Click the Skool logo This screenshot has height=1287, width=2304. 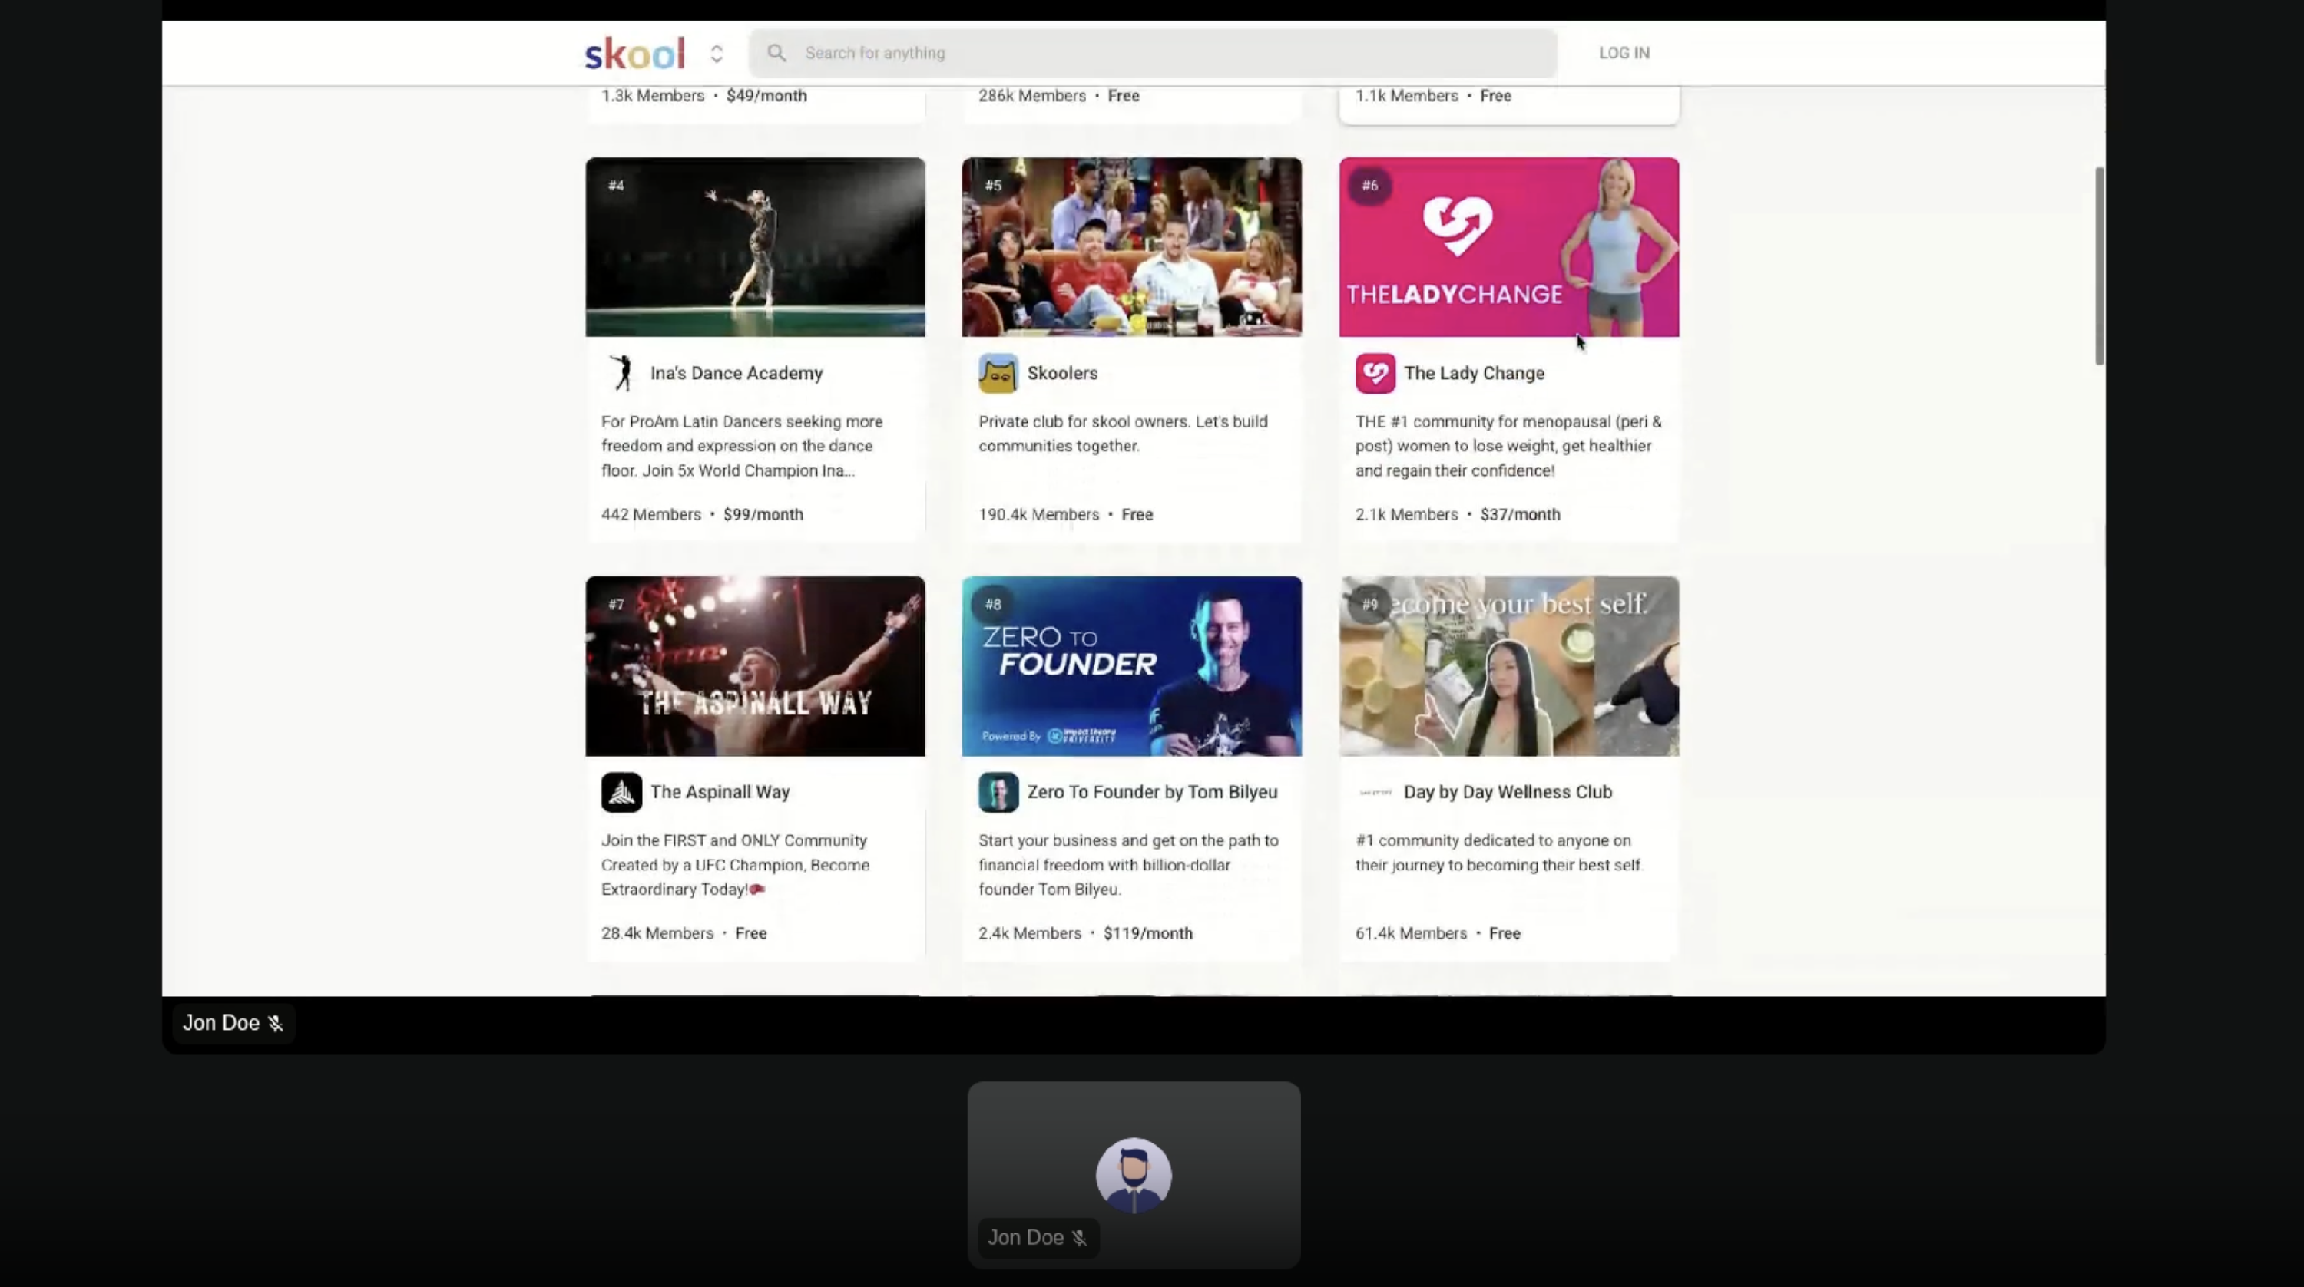(x=634, y=54)
